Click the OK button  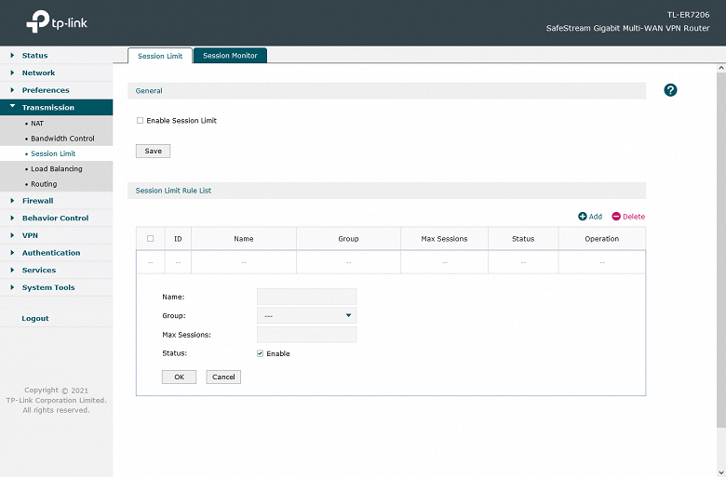tap(179, 378)
